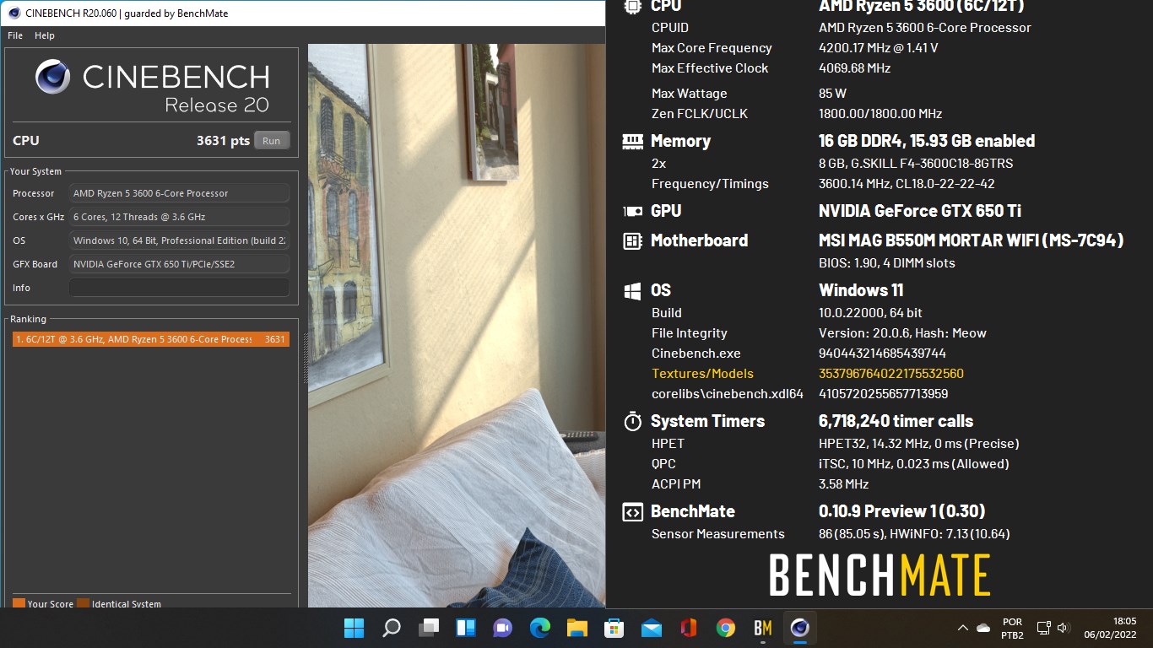The image size is (1153, 648).
Task: Open the Help menu in Cinebench
Action: pos(45,35)
